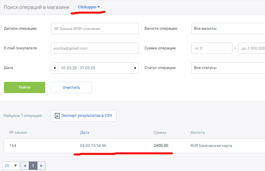Click the buyer e-mail input field
This screenshot has height=171, width=265.
[x=95, y=48]
